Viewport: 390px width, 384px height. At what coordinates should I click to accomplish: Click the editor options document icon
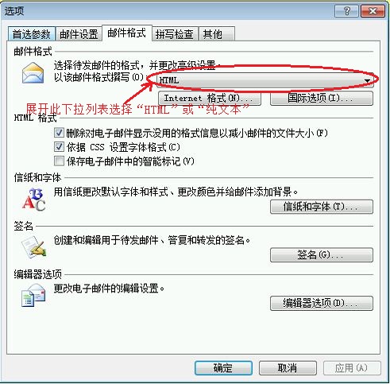(x=33, y=296)
